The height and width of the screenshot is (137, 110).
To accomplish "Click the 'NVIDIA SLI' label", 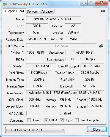I will (16, 114).
